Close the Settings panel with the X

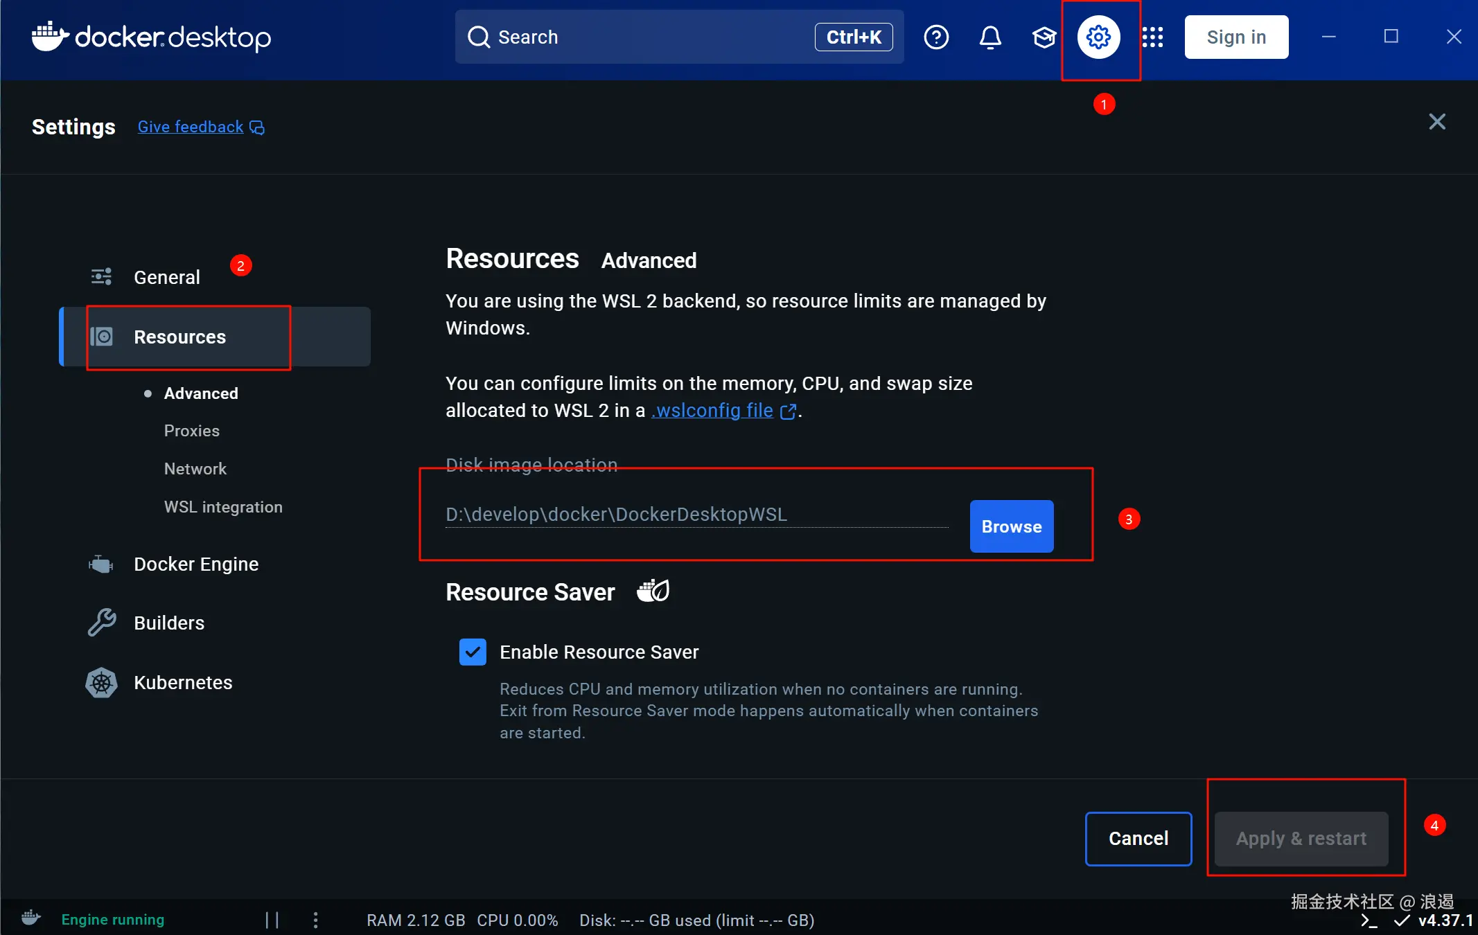[1437, 122]
